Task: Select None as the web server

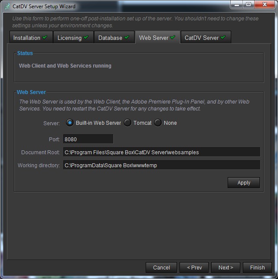Action: 158,123
